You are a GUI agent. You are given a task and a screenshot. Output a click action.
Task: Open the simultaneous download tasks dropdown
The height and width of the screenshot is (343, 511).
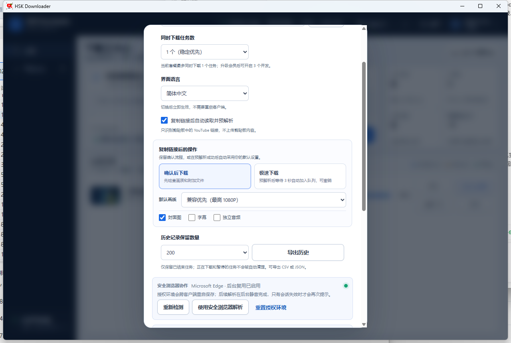click(204, 52)
